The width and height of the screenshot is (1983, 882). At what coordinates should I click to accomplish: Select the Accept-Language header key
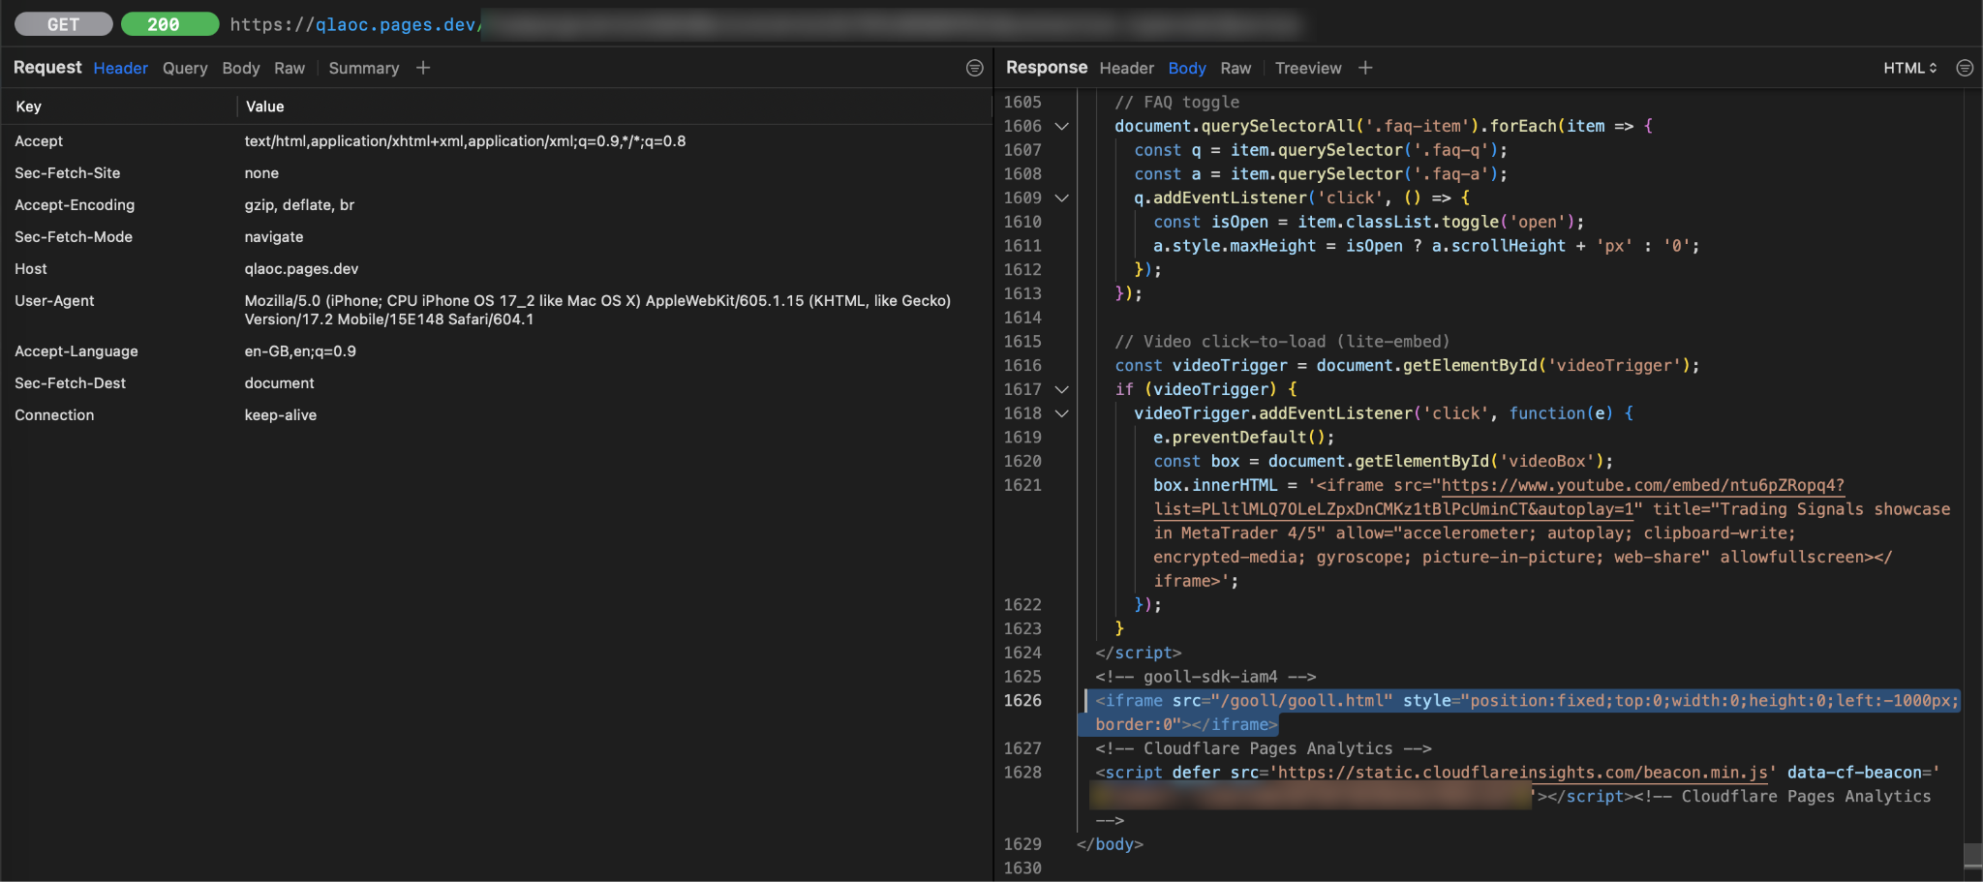click(76, 351)
